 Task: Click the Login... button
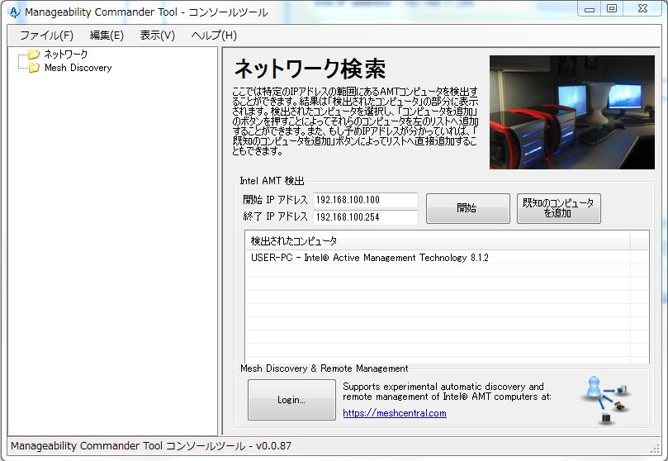291,400
